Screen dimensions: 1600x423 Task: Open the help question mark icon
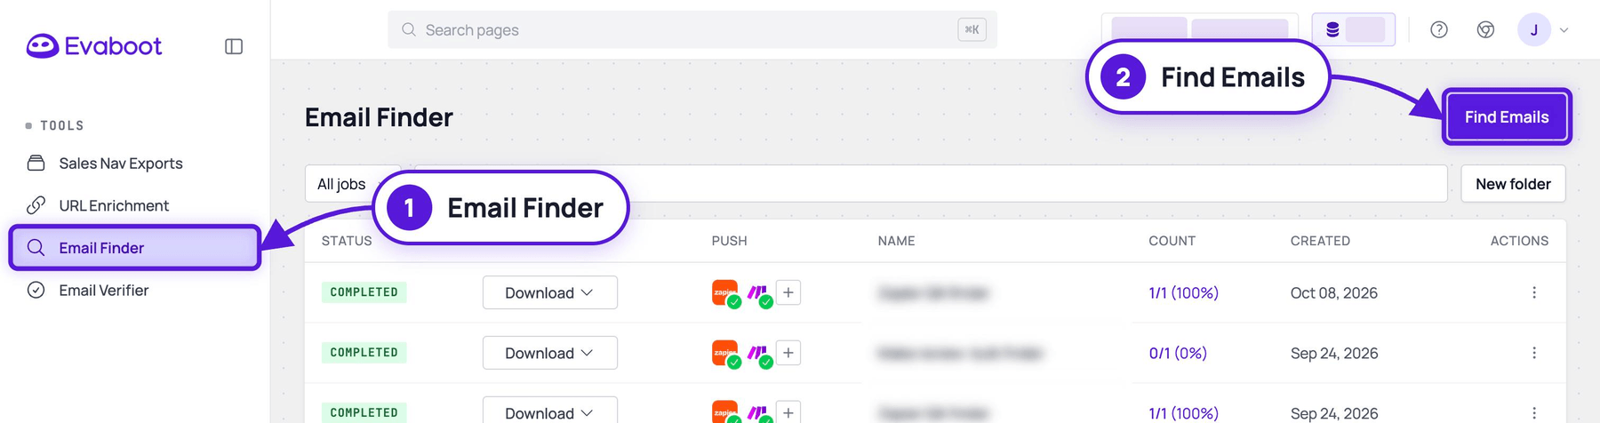[x=1439, y=30]
